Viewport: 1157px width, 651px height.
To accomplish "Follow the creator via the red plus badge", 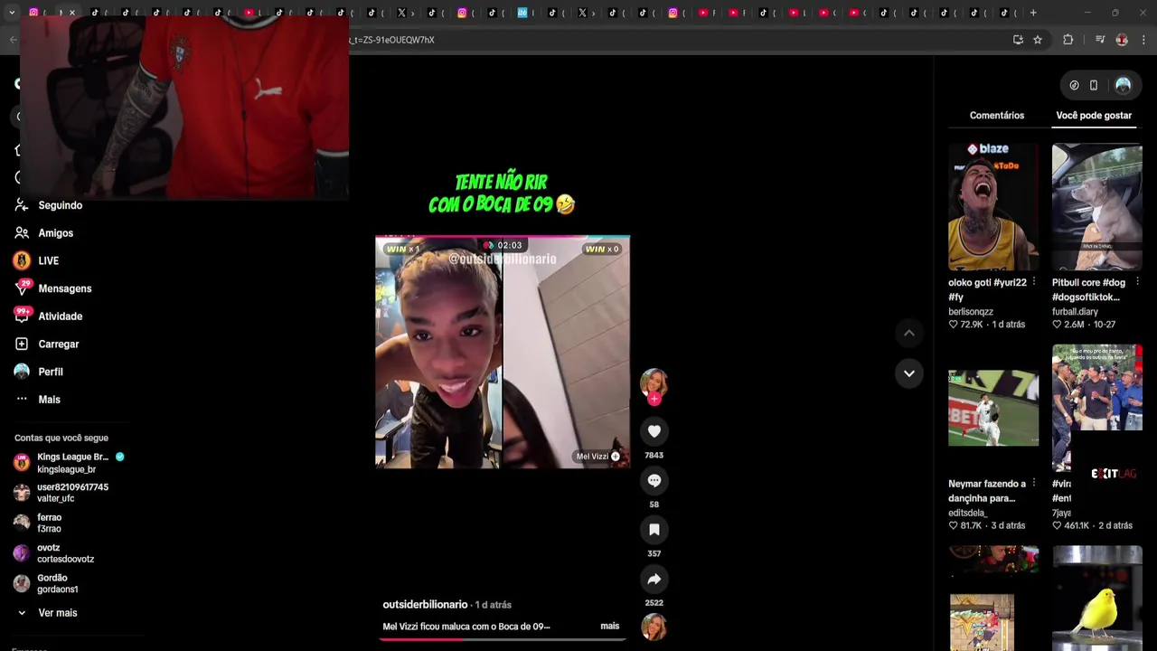I will tap(654, 398).
